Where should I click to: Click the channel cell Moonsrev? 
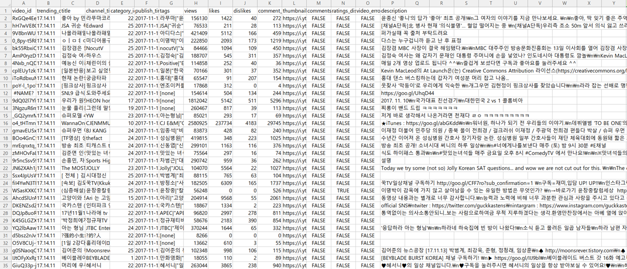pyautogui.click(x=98, y=250)
